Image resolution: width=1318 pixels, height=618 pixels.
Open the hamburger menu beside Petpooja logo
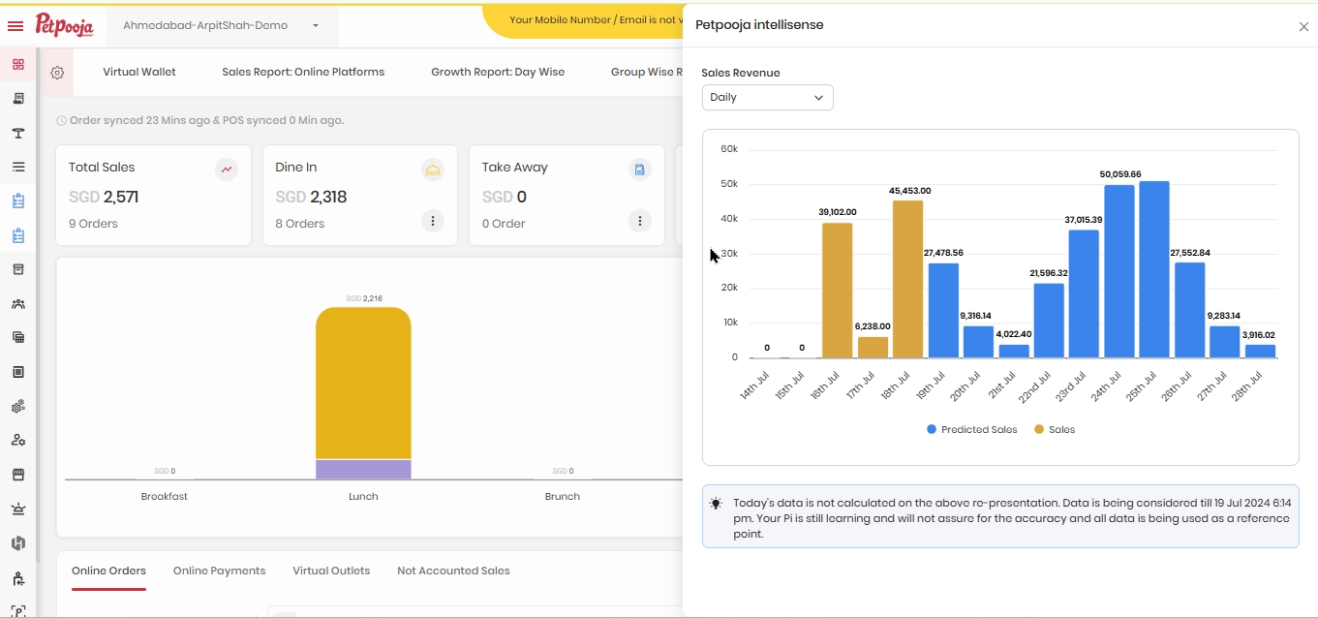click(15, 26)
